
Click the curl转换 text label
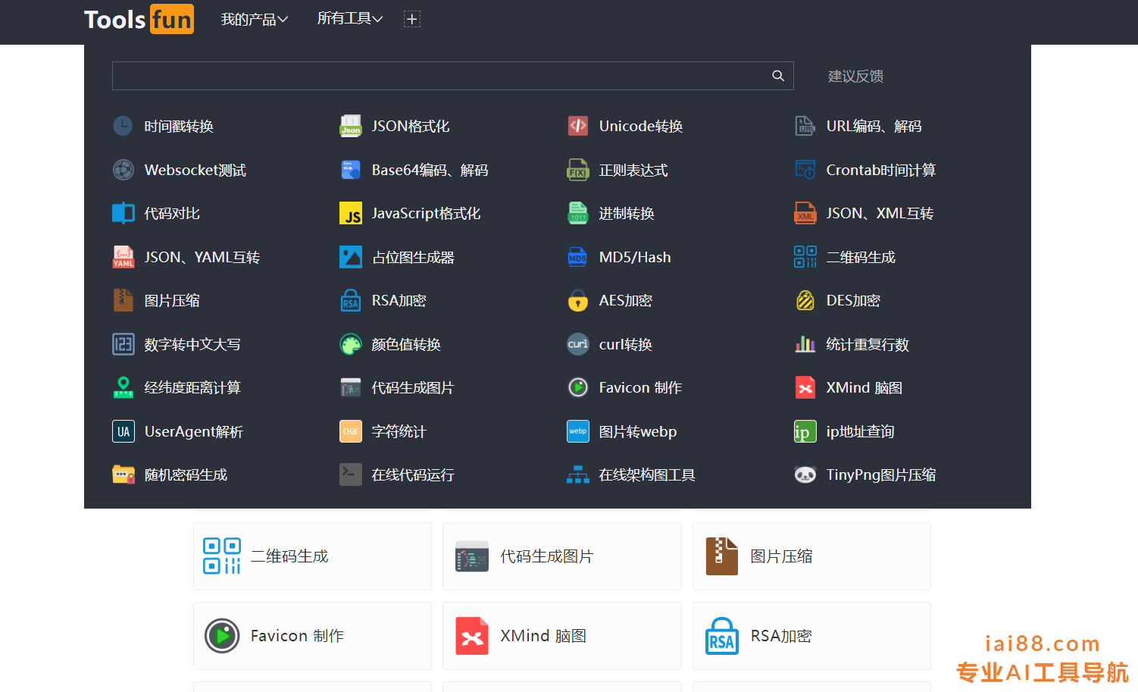tap(626, 344)
